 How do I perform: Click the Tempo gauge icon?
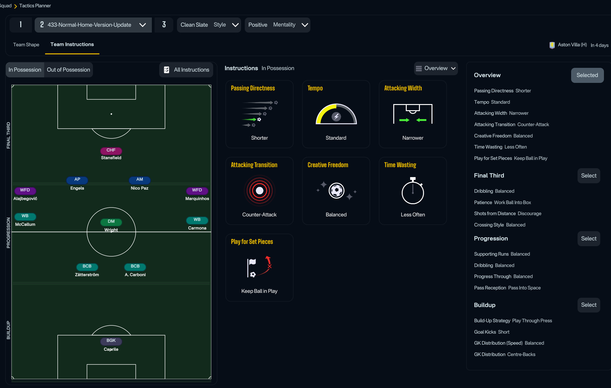click(x=336, y=114)
